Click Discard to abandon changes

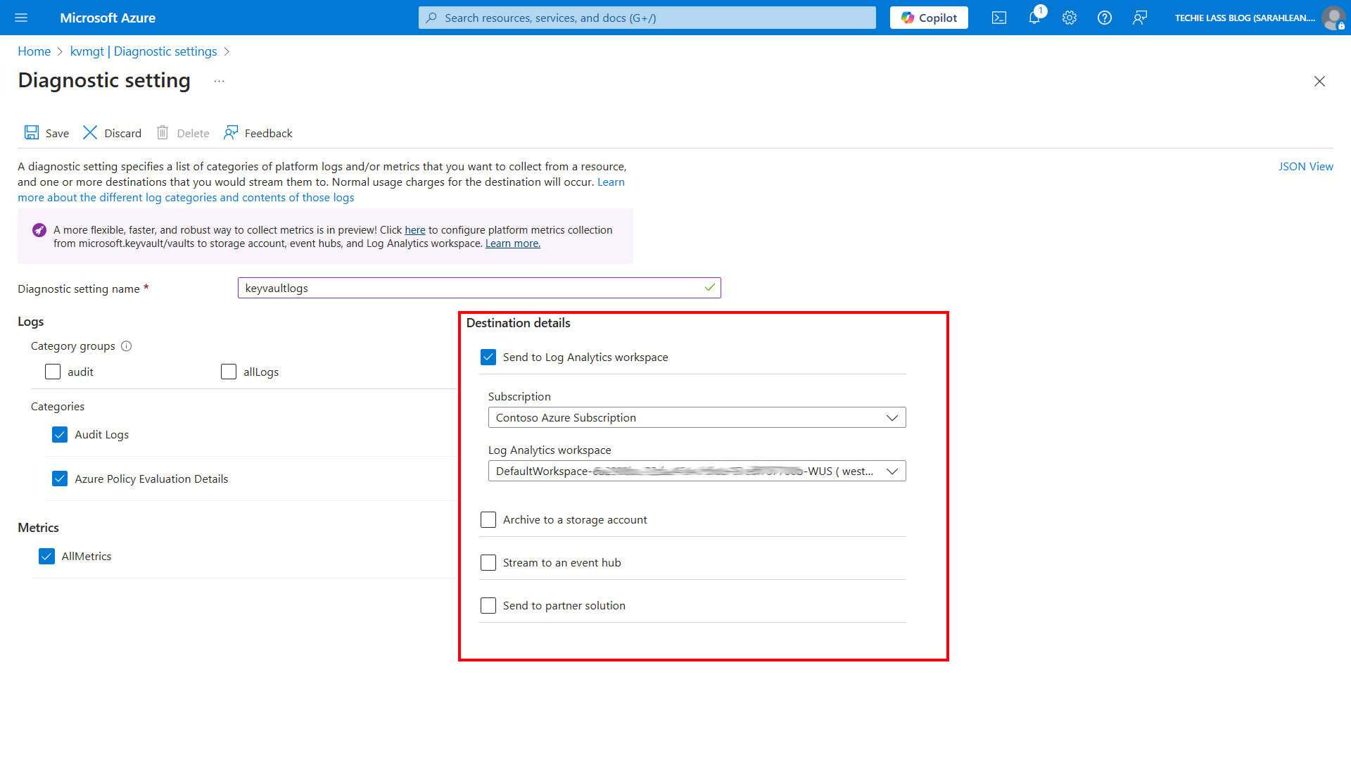click(x=112, y=132)
